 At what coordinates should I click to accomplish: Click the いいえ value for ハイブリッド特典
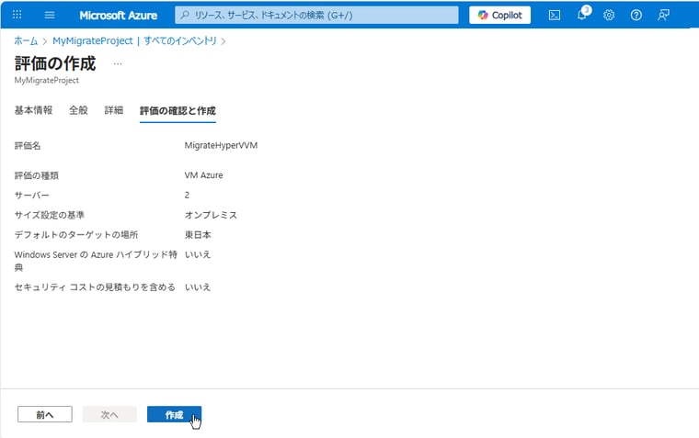click(x=198, y=254)
